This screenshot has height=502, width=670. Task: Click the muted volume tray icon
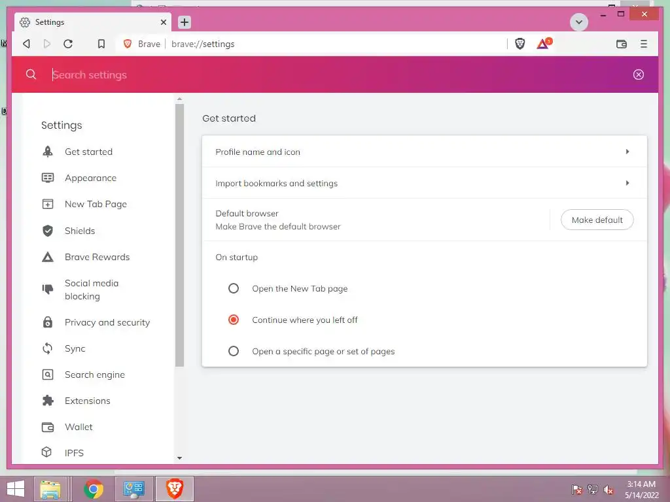(608, 490)
